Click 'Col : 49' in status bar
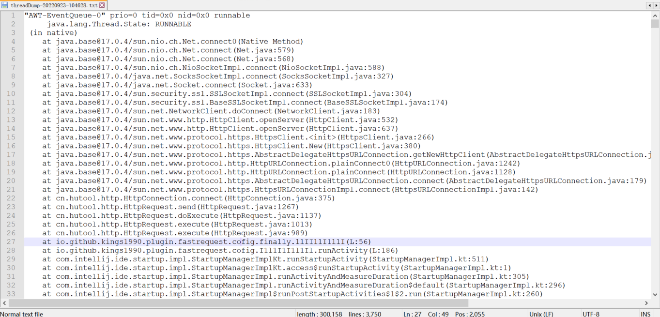660x317 pixels. pyautogui.click(x=438, y=314)
